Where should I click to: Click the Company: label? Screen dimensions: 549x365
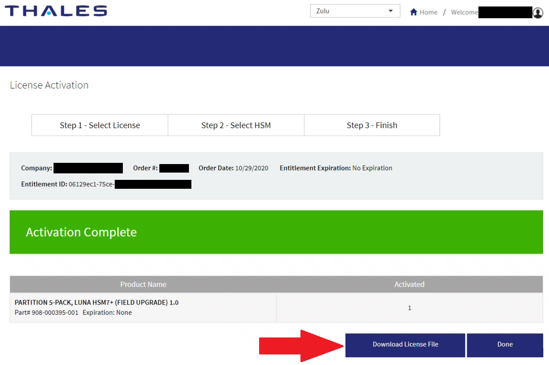pos(36,168)
